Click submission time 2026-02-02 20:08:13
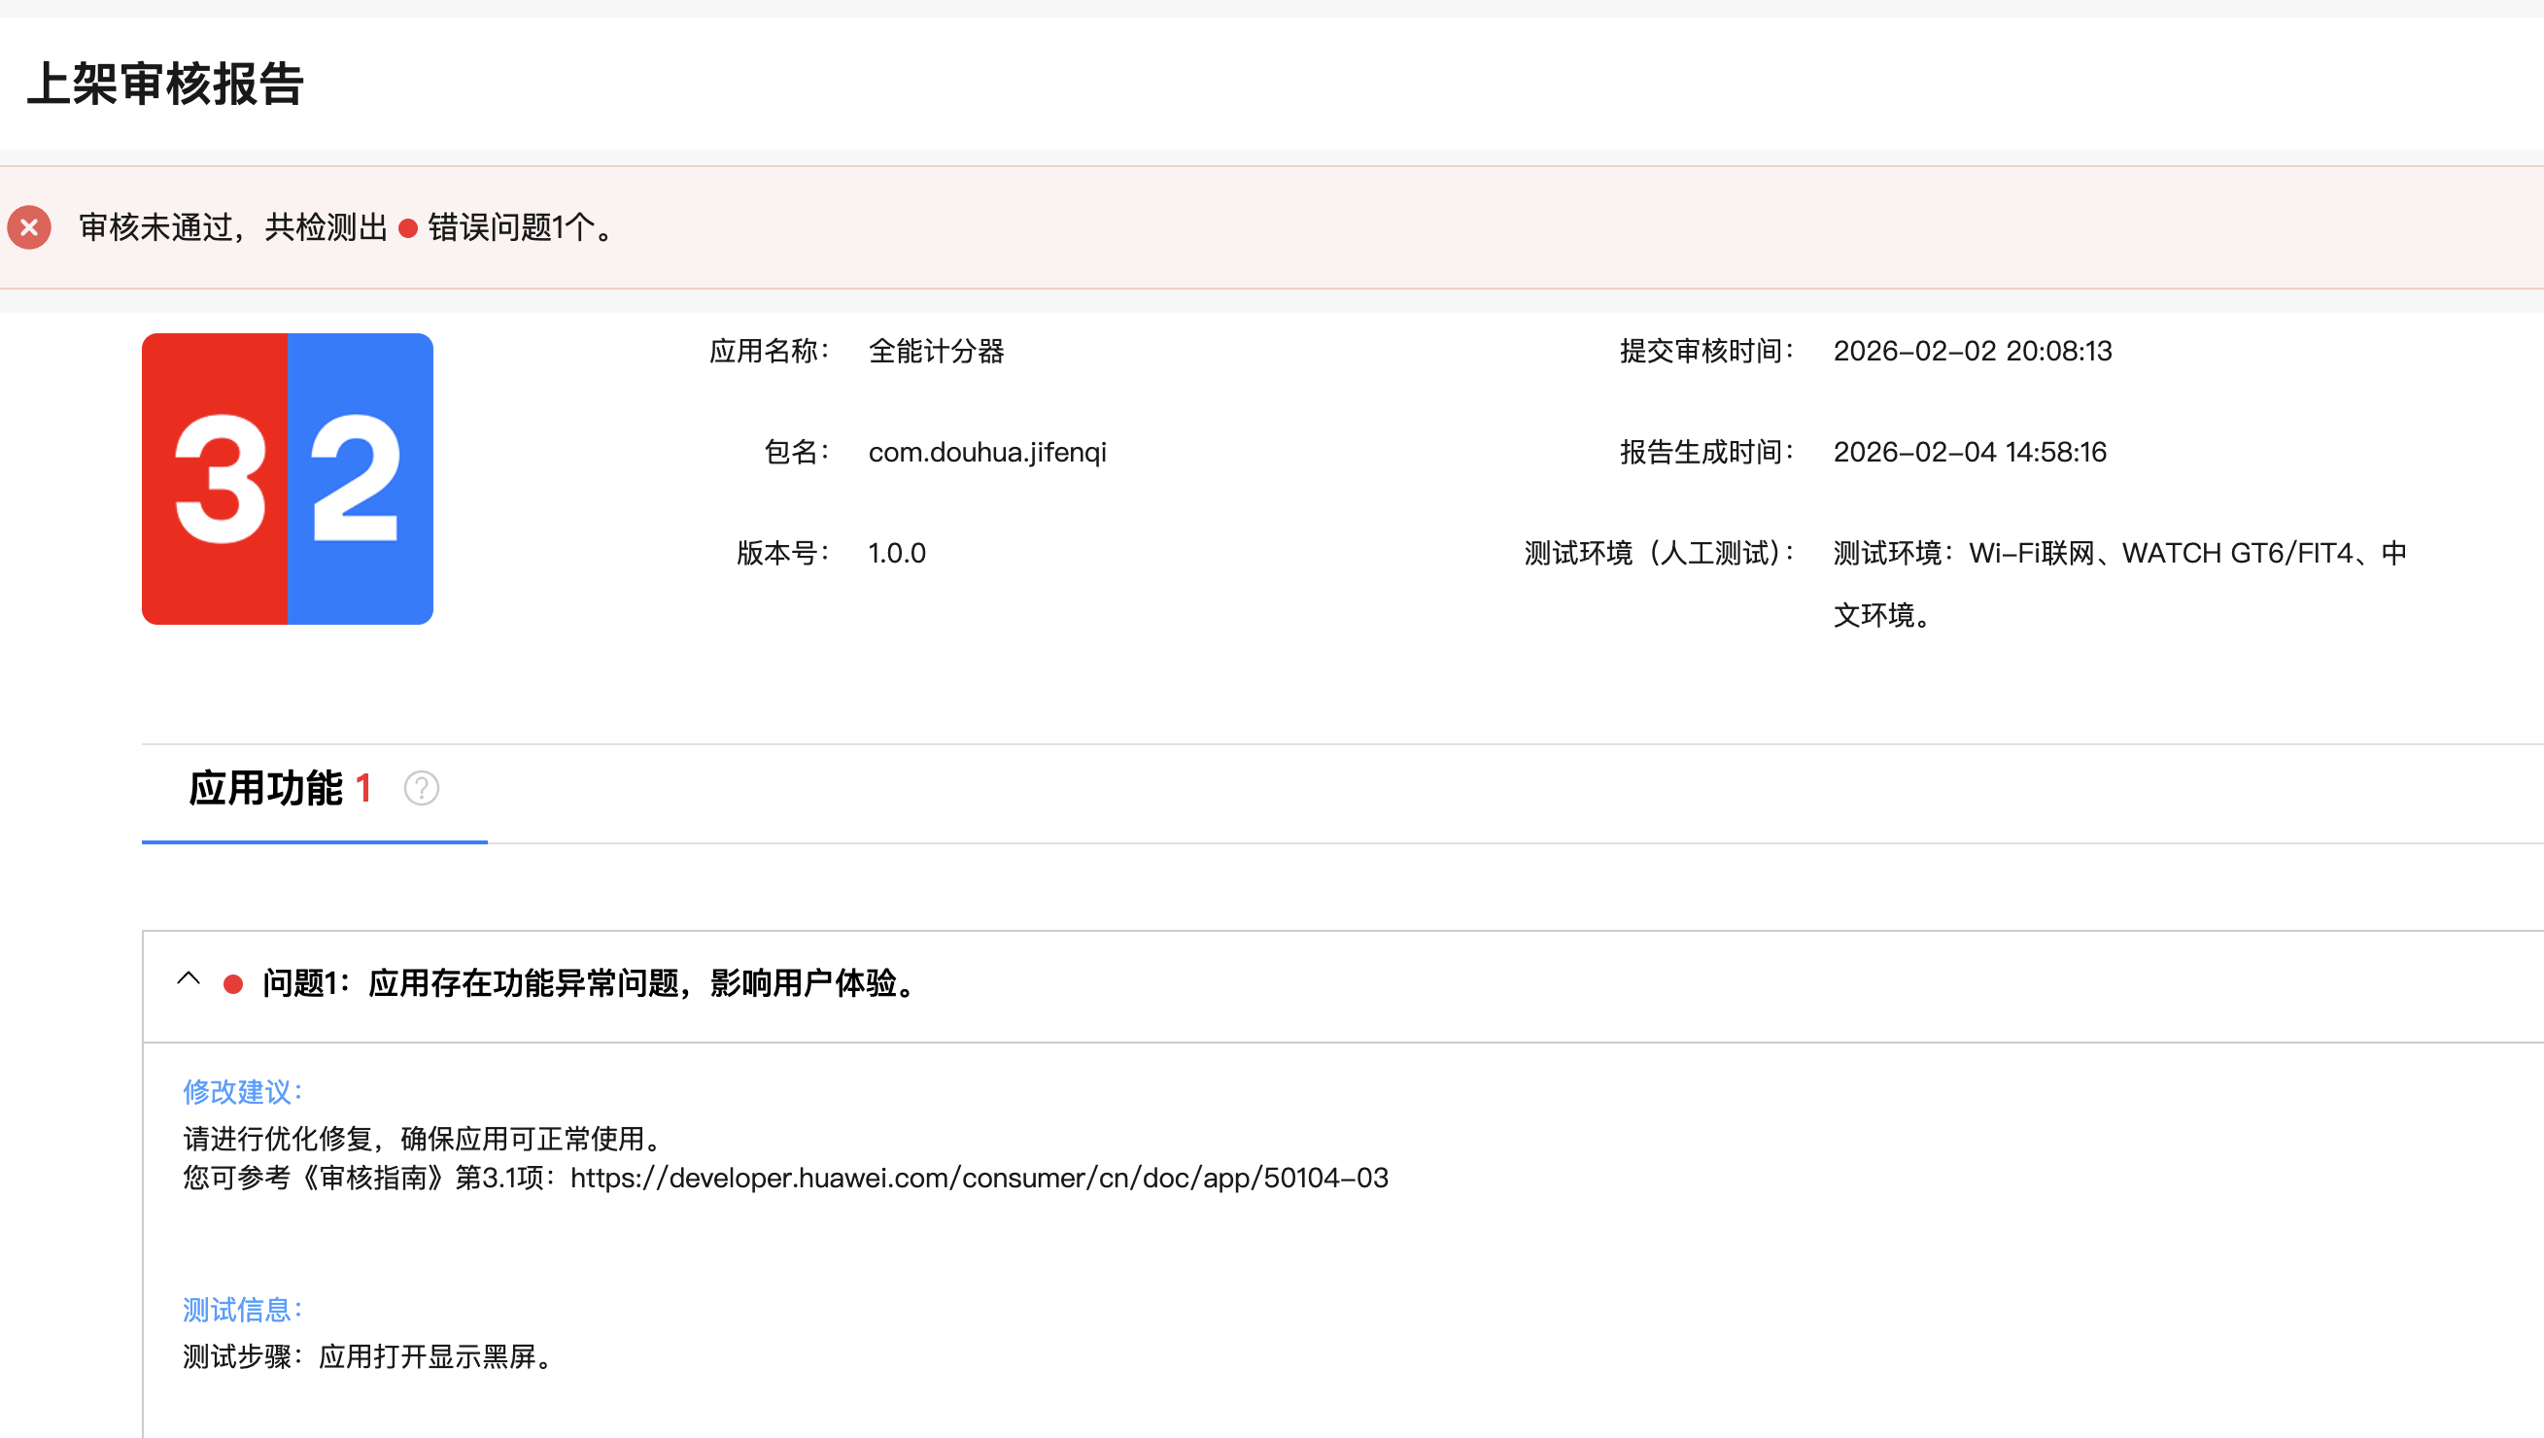 click(1972, 352)
